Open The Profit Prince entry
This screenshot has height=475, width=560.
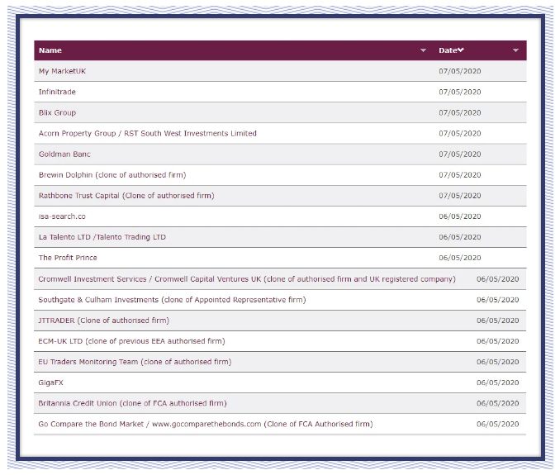pyautogui.click(x=68, y=258)
